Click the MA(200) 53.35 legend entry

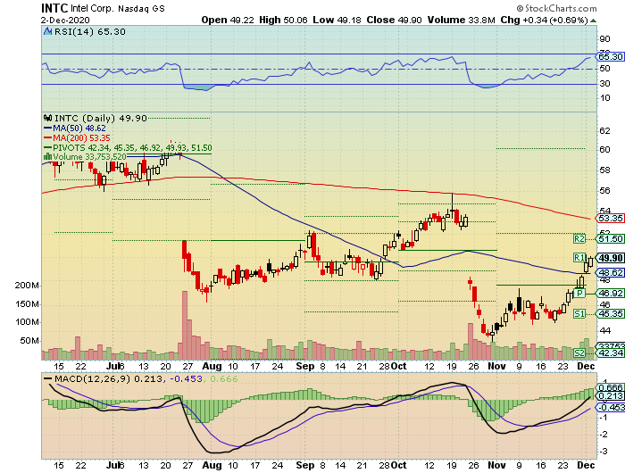pos(81,137)
